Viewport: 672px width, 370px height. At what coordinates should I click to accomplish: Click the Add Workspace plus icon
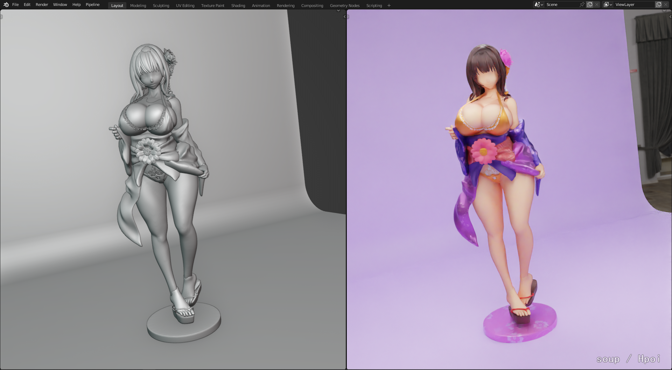tap(389, 5)
